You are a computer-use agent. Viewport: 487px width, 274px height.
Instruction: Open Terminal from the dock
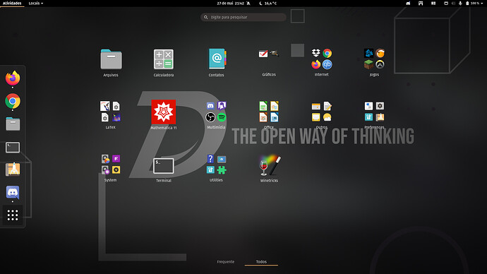13,148
